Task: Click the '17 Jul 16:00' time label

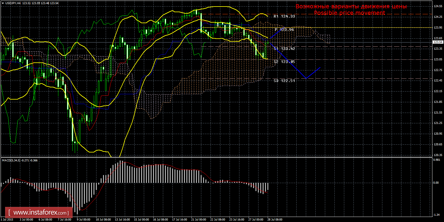Action: coord(179,220)
